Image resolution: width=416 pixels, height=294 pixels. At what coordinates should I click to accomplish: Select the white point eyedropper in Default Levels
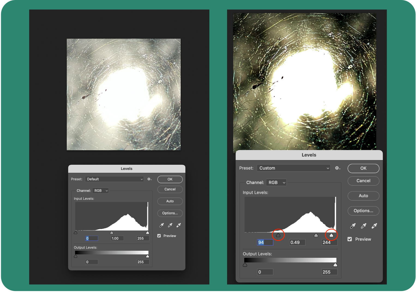pyautogui.click(x=179, y=225)
